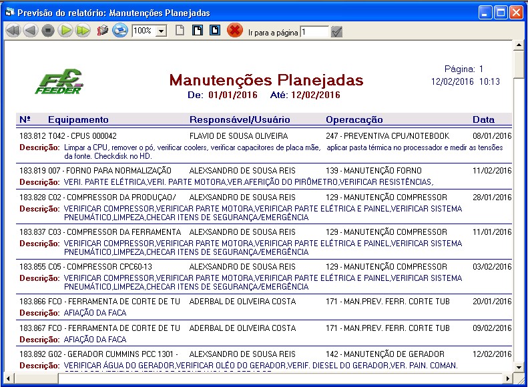Click the 'Ir para a página' number field
Screen dimensions: 528x387
point(314,32)
